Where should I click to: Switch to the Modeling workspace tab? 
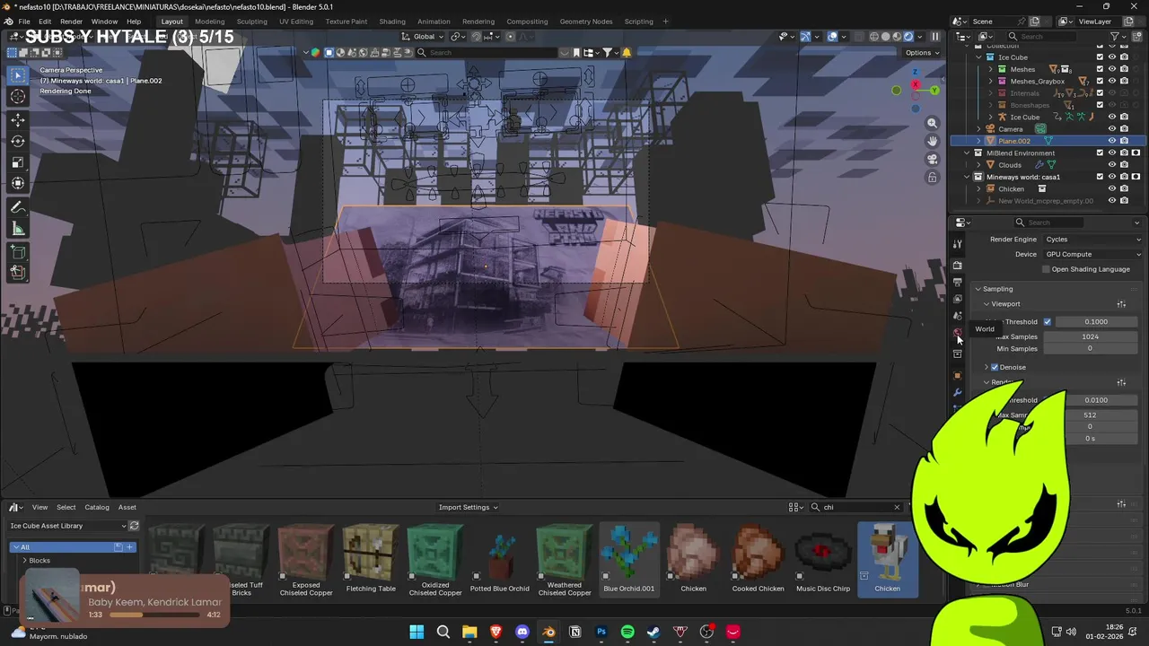(210, 22)
